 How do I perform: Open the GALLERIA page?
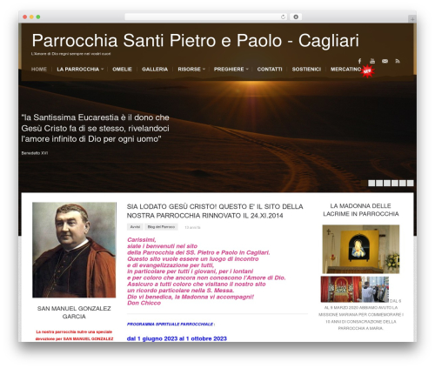click(x=155, y=70)
